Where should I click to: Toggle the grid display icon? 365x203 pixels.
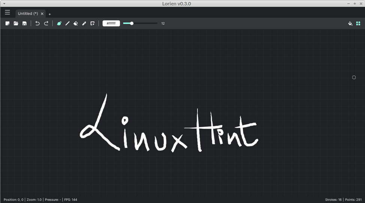click(x=358, y=24)
